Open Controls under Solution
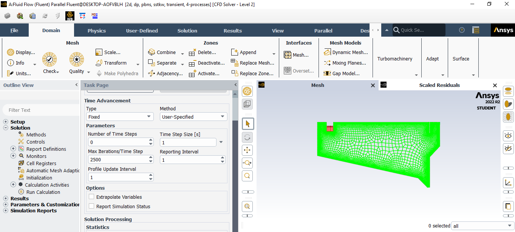The width and height of the screenshot is (515, 232). tap(36, 142)
